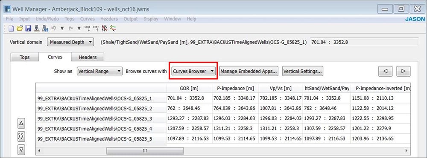Click the horizontal scrollbar thumb

tap(145, 151)
